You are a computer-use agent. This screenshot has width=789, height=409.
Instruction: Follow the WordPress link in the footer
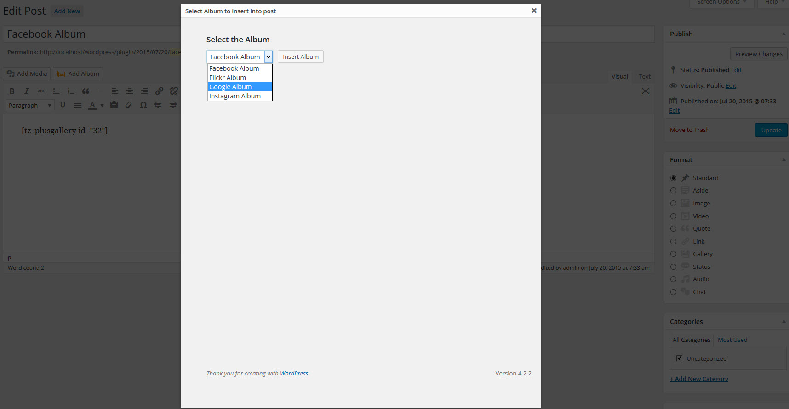(x=294, y=373)
